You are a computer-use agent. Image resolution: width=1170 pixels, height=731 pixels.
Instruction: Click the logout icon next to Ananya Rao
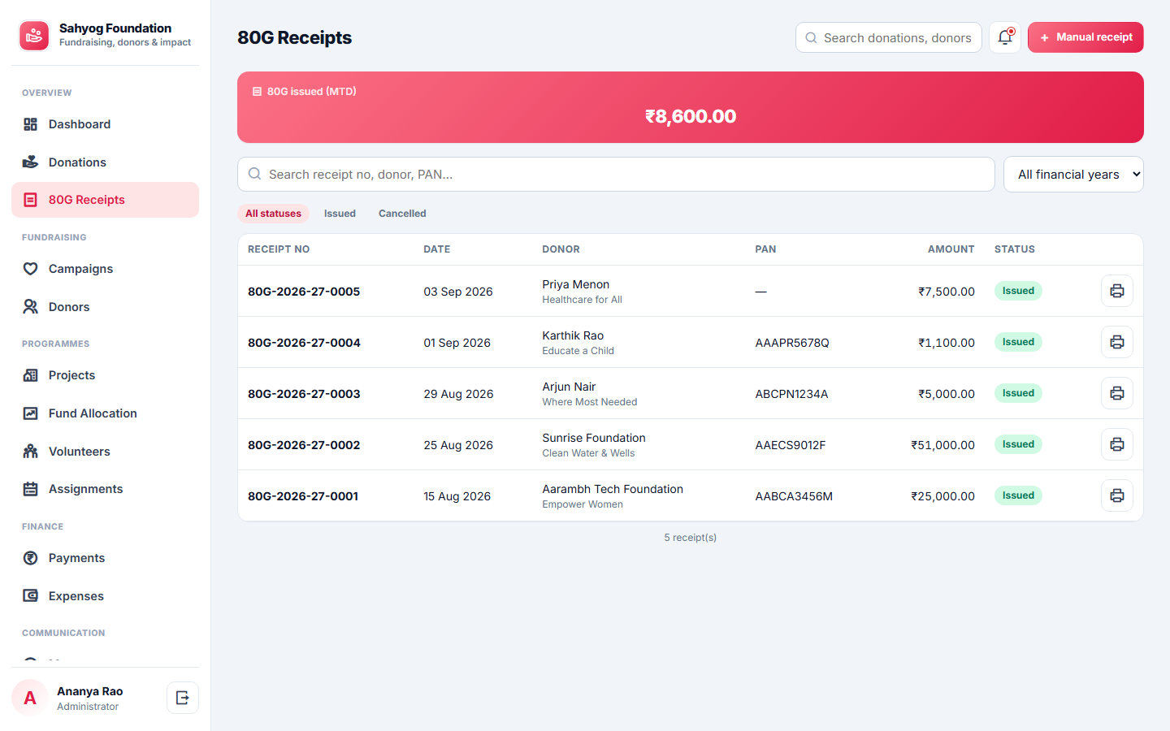coord(183,698)
